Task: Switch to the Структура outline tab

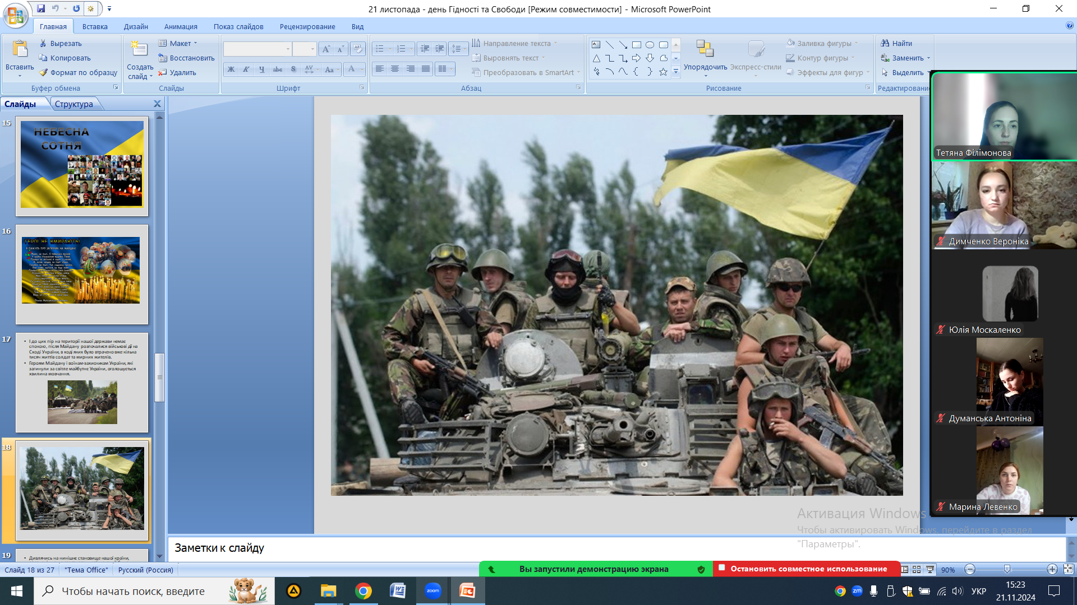Action: pos(74,104)
